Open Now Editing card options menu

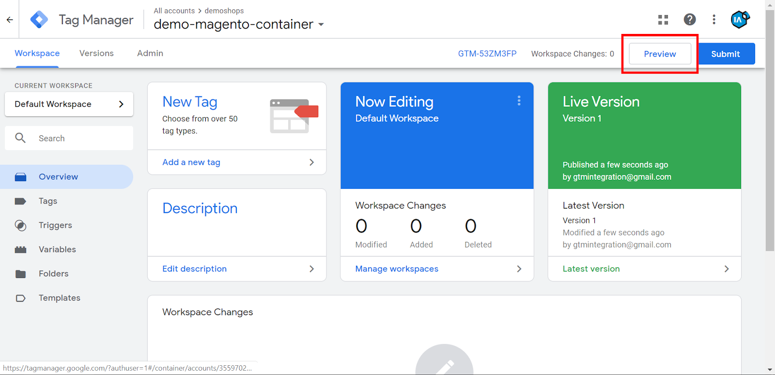[x=519, y=101]
